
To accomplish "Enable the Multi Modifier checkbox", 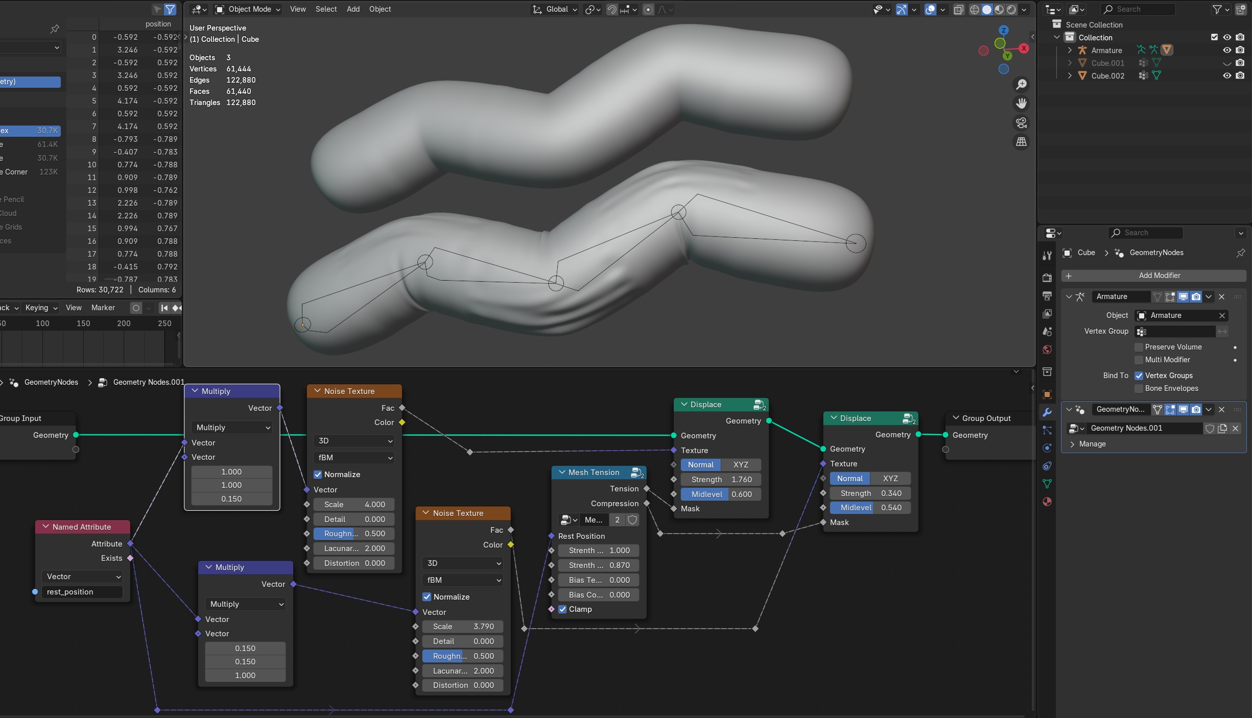I will tap(1139, 360).
